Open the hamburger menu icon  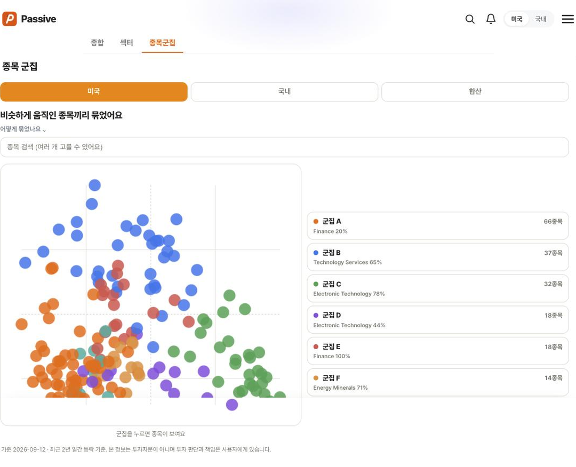568,19
